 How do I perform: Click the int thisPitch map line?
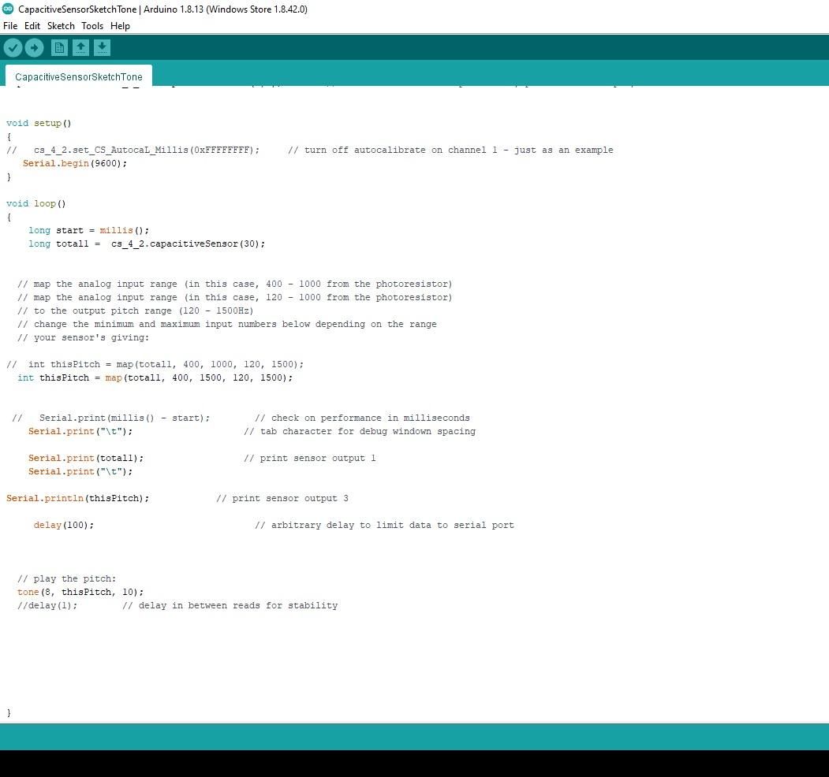coord(154,377)
